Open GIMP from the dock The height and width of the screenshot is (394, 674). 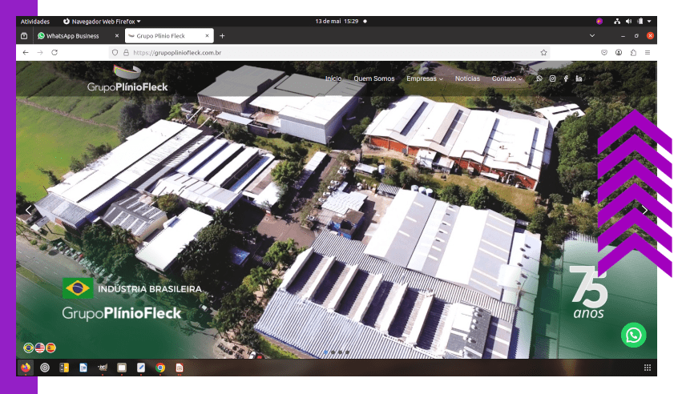(103, 368)
